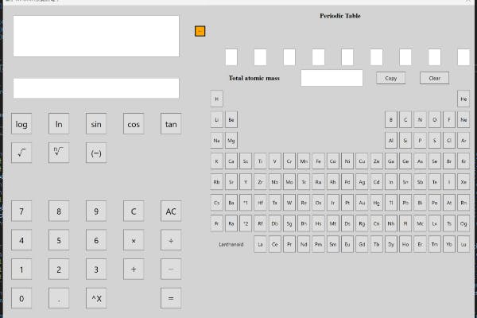Click the Total atomic mass field
The image size is (477, 318).
click(332, 78)
